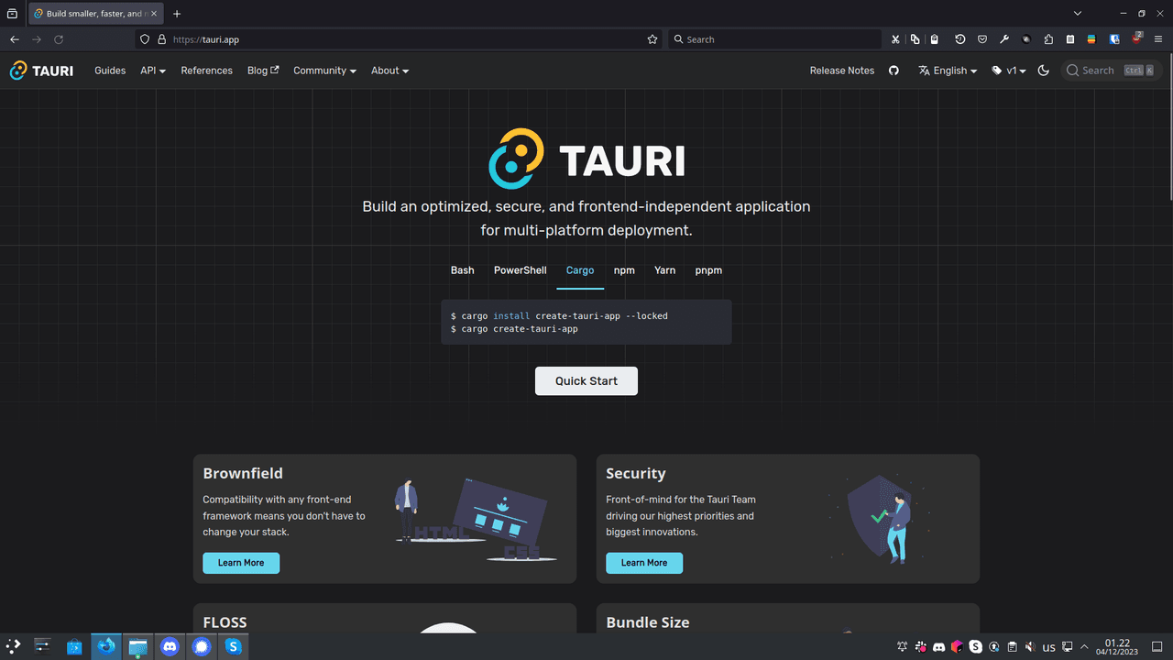This screenshot has height=660, width=1173.
Task: Click the Brownfield card heading
Action: click(x=243, y=473)
